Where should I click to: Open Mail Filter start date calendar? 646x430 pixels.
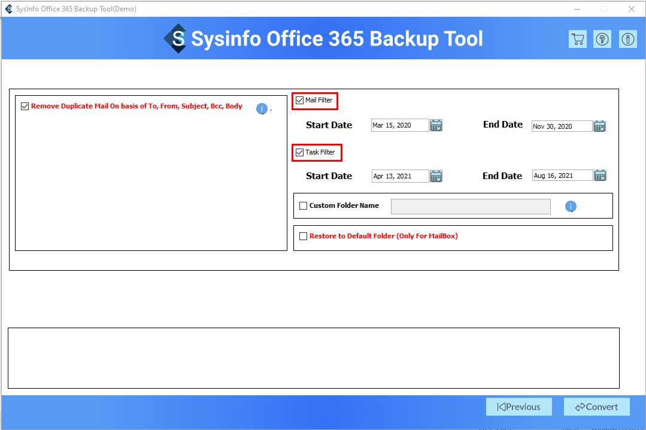[436, 126]
